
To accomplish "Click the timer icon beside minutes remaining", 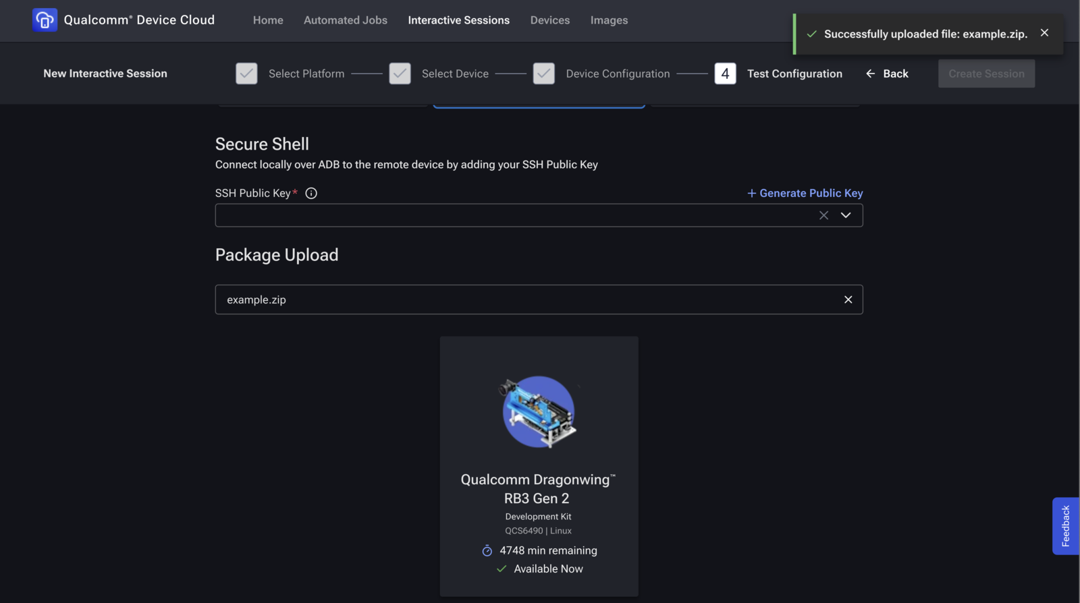I will point(487,551).
